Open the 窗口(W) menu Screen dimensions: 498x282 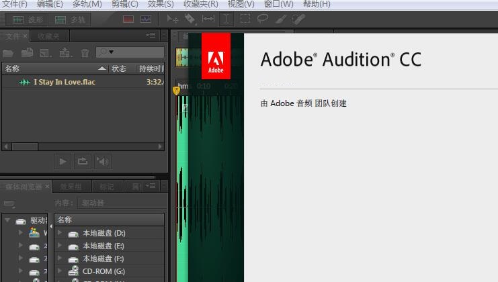(279, 4)
